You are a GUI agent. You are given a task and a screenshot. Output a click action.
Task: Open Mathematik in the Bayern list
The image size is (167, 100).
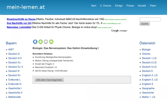point(14,97)
